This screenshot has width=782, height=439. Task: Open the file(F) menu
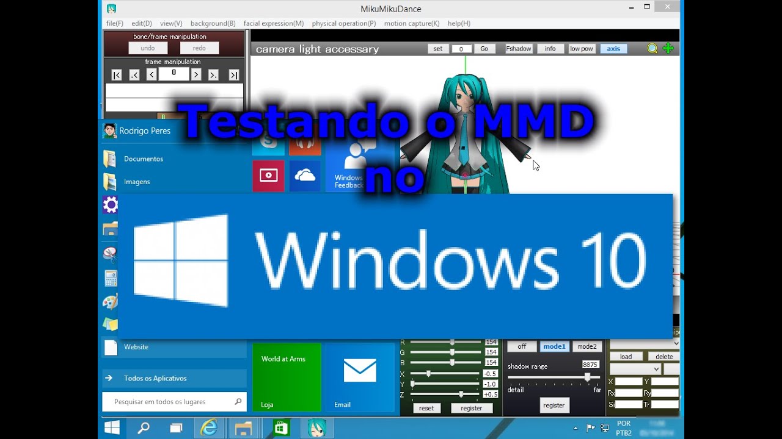tap(115, 23)
